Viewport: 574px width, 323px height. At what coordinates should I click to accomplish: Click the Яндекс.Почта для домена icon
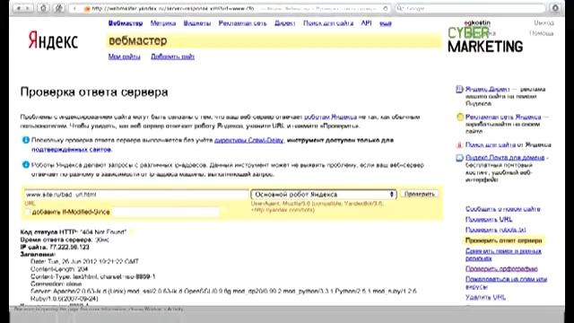pyautogui.click(x=459, y=158)
